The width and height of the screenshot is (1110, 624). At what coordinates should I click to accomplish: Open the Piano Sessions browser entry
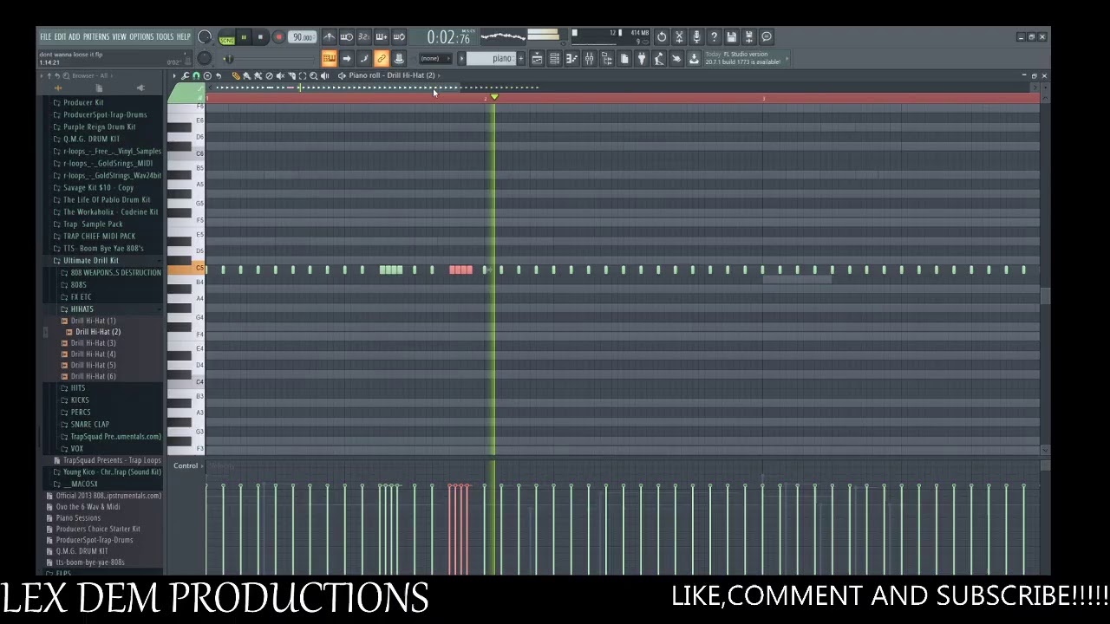point(78,517)
